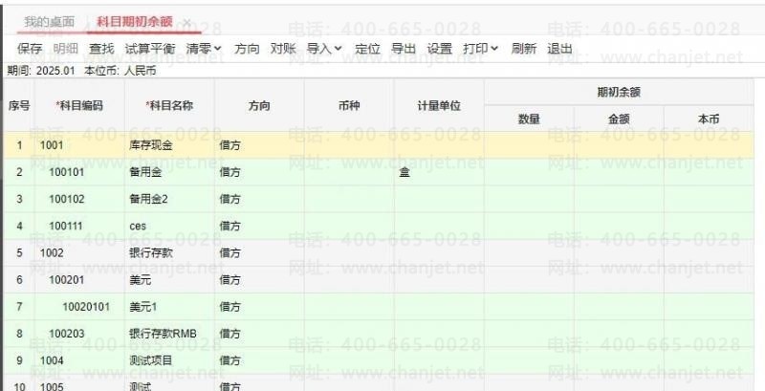Viewport: 765px width, 391px height.
Task: Select the 100101 account code cell
Action: (x=79, y=172)
